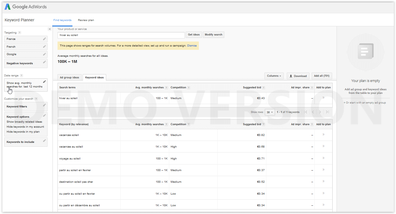Viewport: 396px width, 214px height.
Task: Switch to the Ad group ideas tab
Action: (69, 78)
